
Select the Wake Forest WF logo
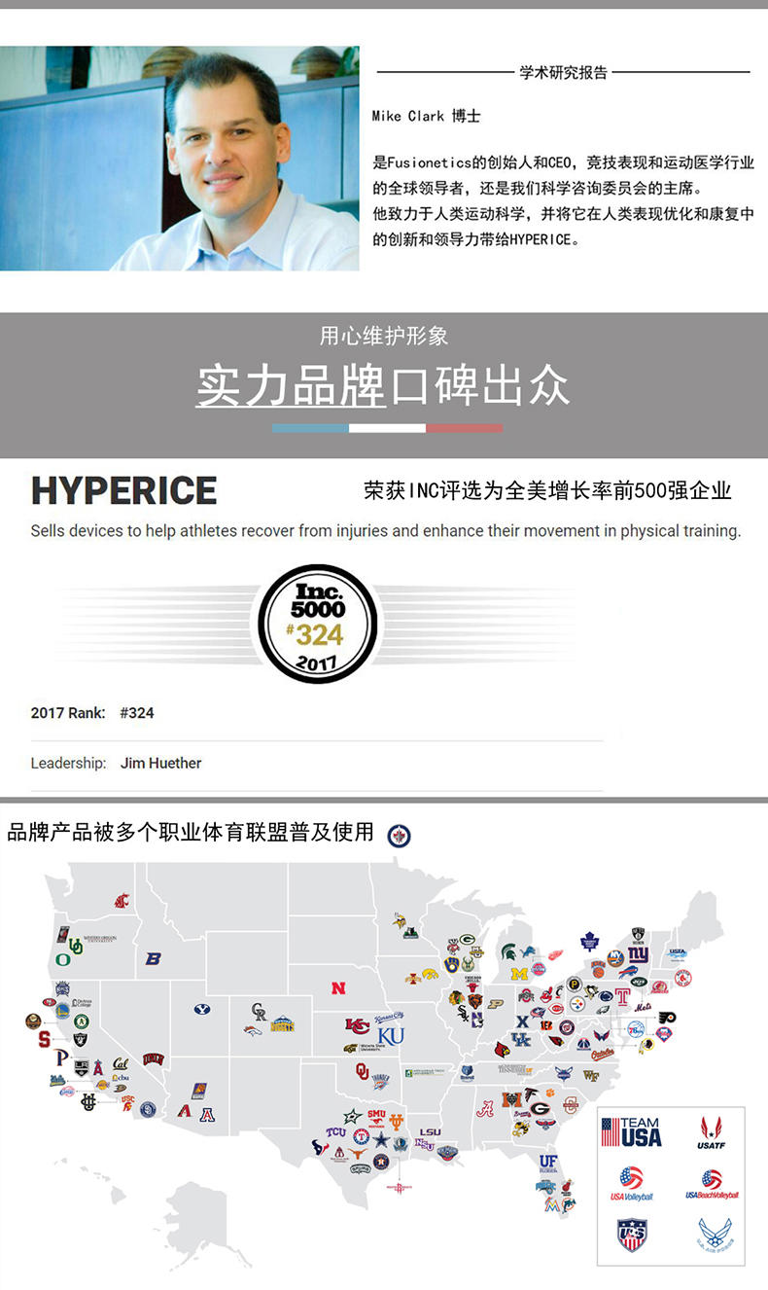tap(591, 1075)
